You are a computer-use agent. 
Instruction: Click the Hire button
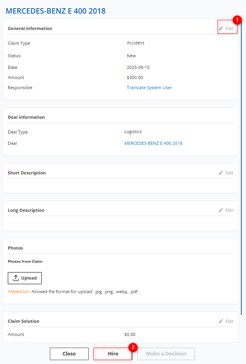pos(113,353)
